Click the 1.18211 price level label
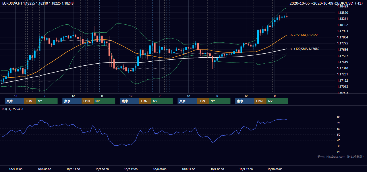Screen dimensions: 367x172 point(342,19)
